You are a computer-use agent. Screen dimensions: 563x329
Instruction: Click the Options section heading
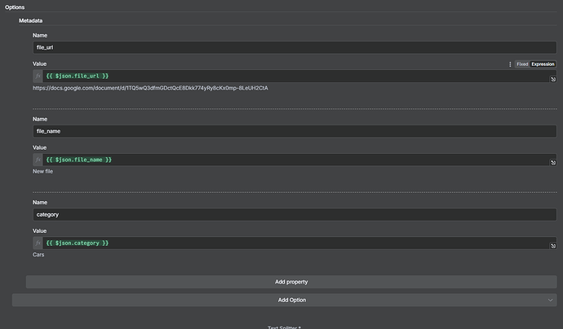coord(15,7)
